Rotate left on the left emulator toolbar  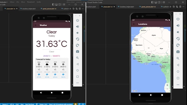pos(78,39)
